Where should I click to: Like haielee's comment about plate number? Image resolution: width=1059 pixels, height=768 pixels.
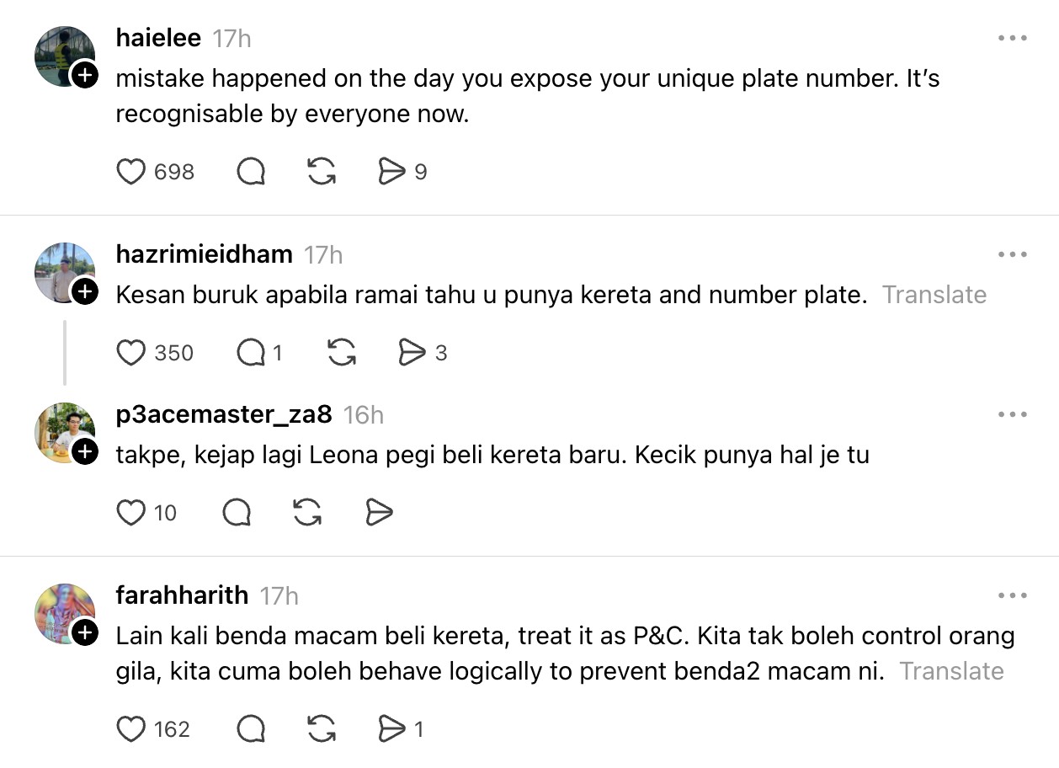(x=130, y=172)
